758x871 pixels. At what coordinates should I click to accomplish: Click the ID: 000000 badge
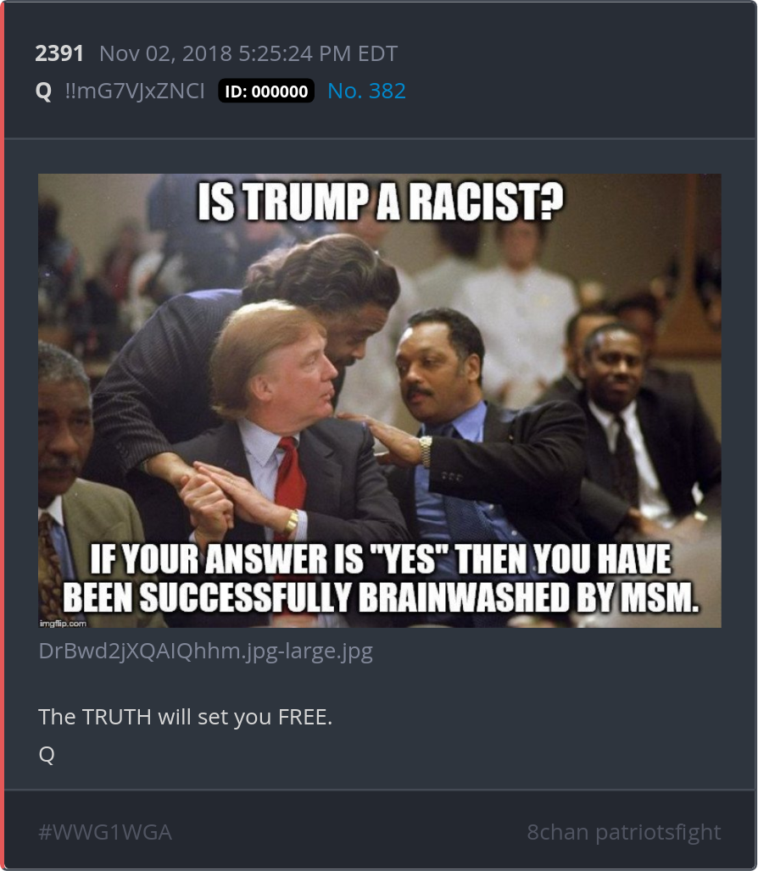pos(266,92)
